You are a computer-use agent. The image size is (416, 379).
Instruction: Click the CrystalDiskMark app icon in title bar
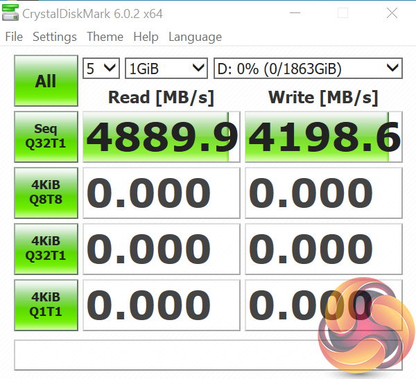[x=10, y=12]
